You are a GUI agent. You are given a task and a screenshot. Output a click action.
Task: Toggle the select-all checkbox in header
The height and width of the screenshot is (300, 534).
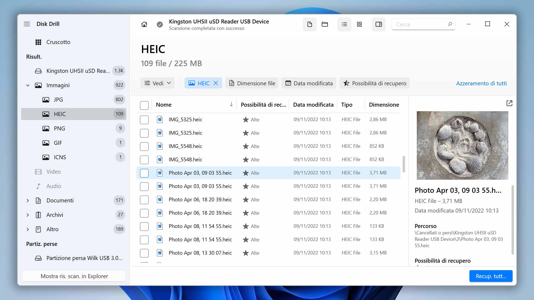pos(144,105)
